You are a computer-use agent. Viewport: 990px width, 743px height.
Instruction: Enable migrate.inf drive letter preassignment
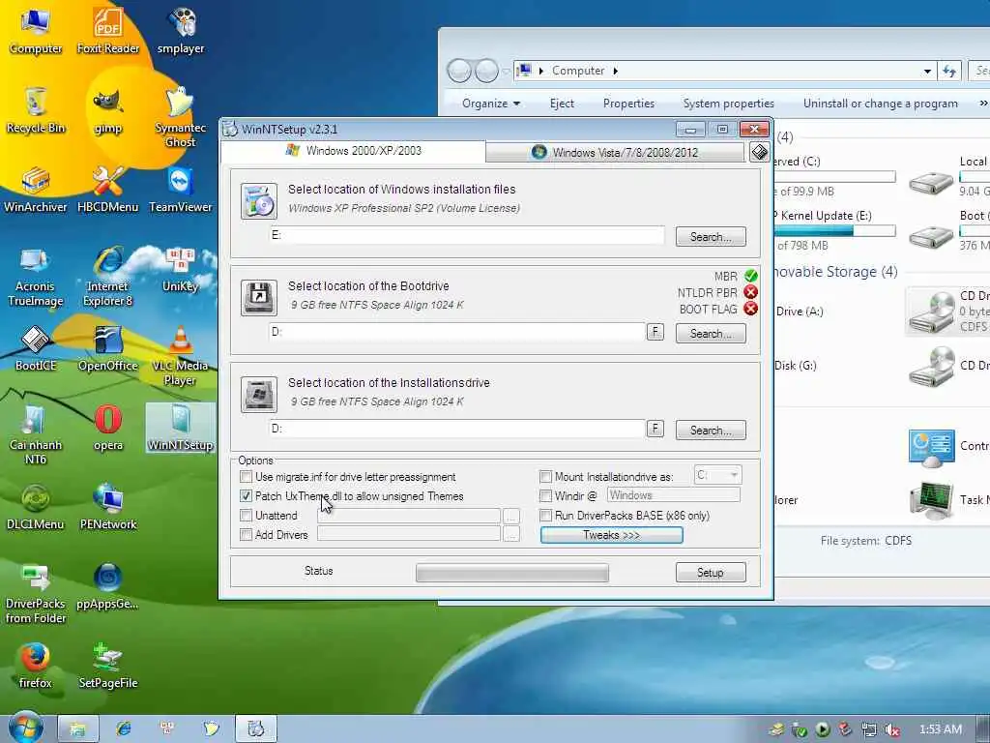(x=247, y=476)
